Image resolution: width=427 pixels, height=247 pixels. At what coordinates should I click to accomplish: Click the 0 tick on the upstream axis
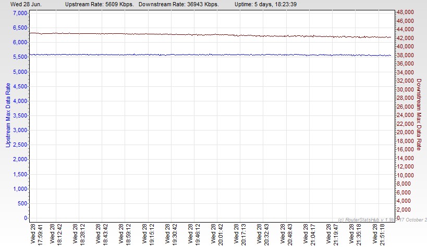[x=25, y=218]
